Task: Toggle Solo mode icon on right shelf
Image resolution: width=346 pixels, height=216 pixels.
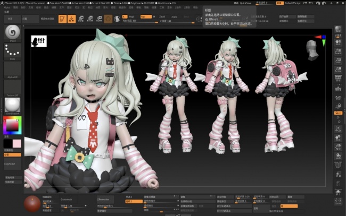Action: click(x=338, y=193)
